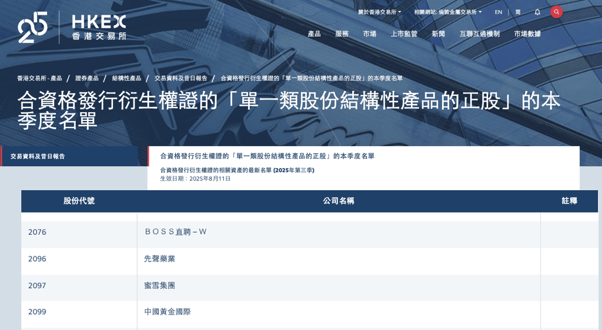Select 交易資料及昔日報告 sidebar tab
Viewport: 602px width, 330px height.
(69, 156)
